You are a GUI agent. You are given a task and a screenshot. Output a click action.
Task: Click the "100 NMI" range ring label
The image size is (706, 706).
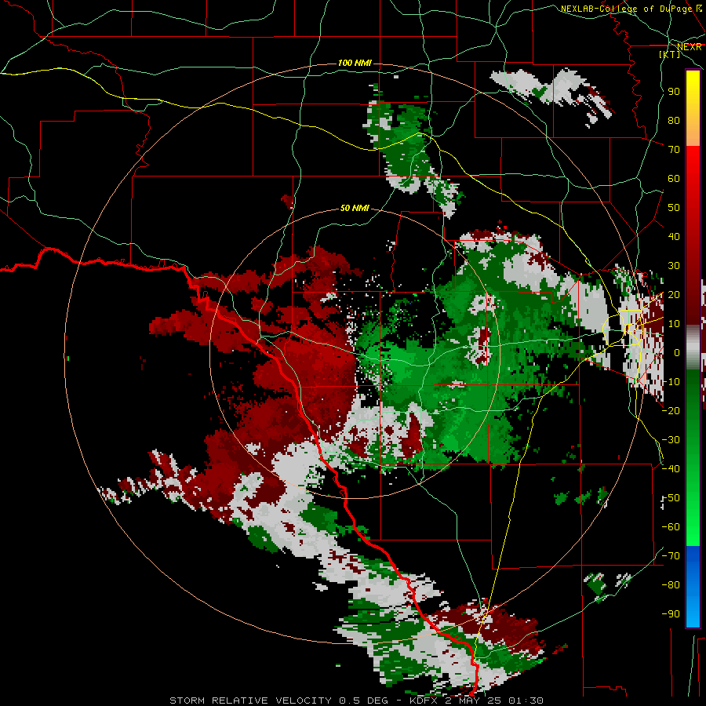[355, 63]
